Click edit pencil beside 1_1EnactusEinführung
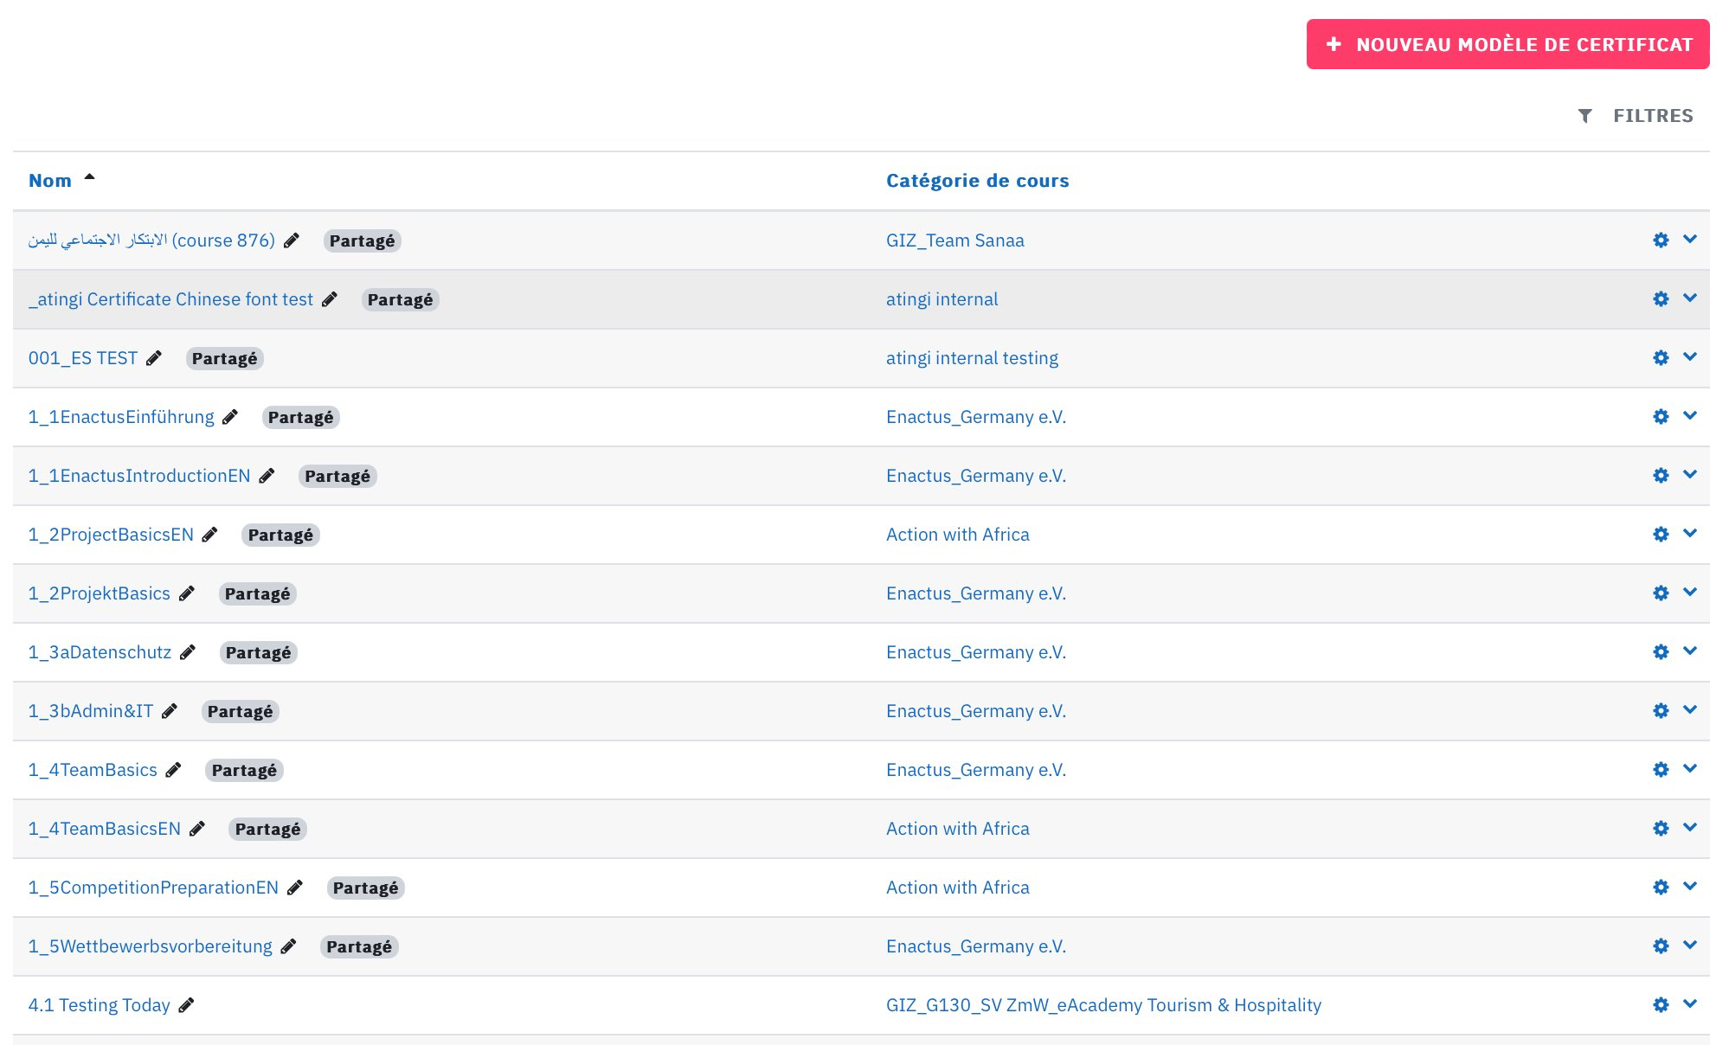The height and width of the screenshot is (1045, 1729). point(230,417)
